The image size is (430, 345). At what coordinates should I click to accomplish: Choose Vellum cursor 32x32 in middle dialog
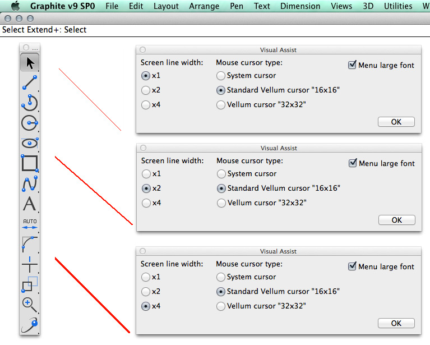pos(262,203)
